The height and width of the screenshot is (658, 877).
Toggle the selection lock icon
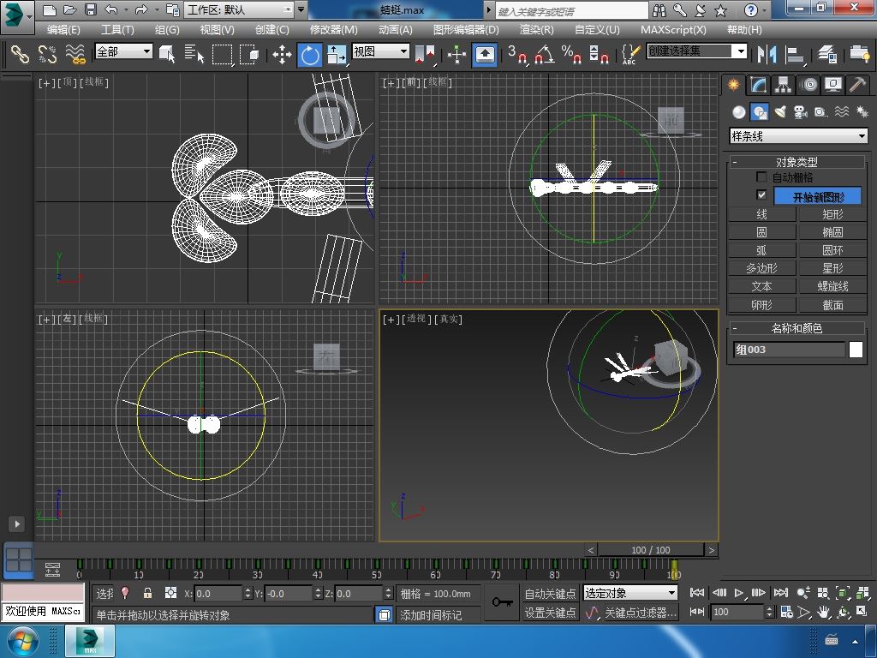147,593
